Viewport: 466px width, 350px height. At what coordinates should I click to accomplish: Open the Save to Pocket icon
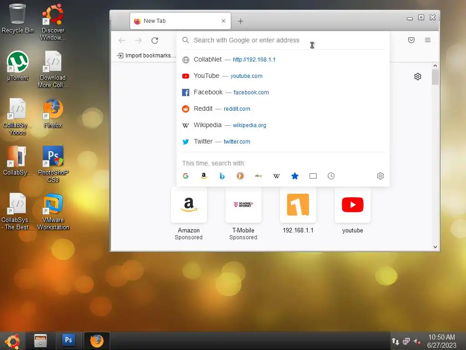pos(411,40)
